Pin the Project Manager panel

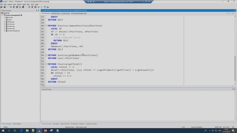(x=37, y=10)
